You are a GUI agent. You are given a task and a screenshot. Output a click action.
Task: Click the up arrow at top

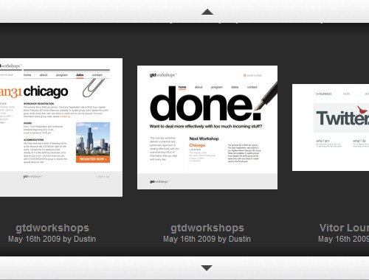[x=207, y=12]
